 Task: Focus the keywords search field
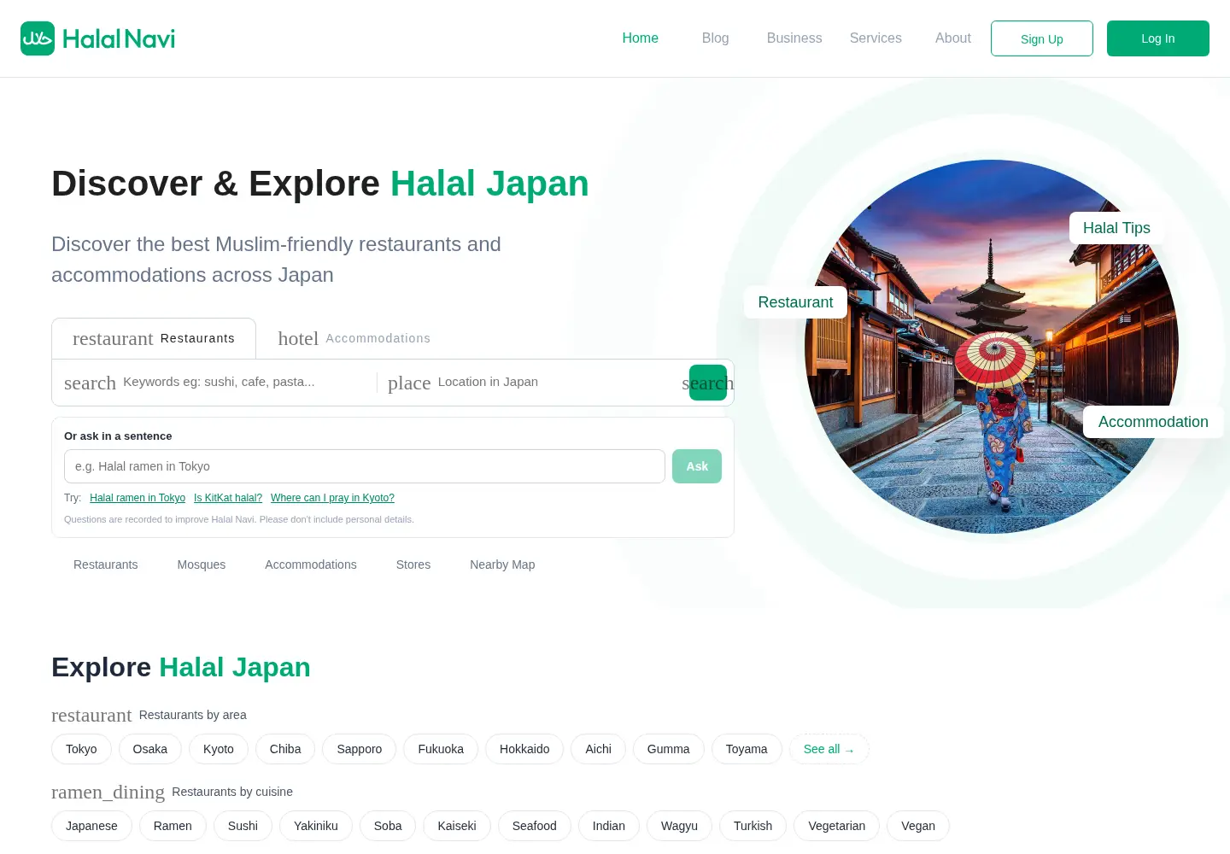pyautogui.click(x=220, y=383)
